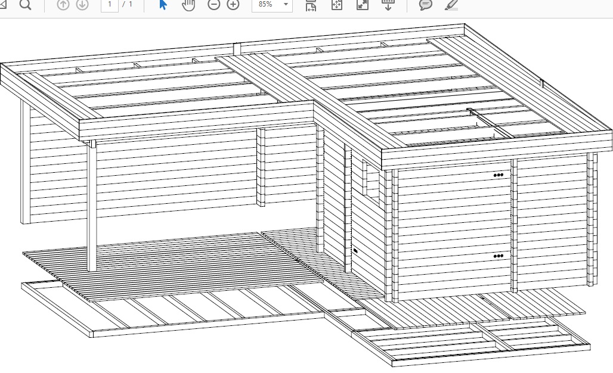Activate the hand pan tool
The width and height of the screenshot is (613, 373).
[188, 5]
